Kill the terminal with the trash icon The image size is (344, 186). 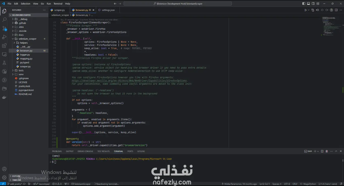[x=327, y=151]
